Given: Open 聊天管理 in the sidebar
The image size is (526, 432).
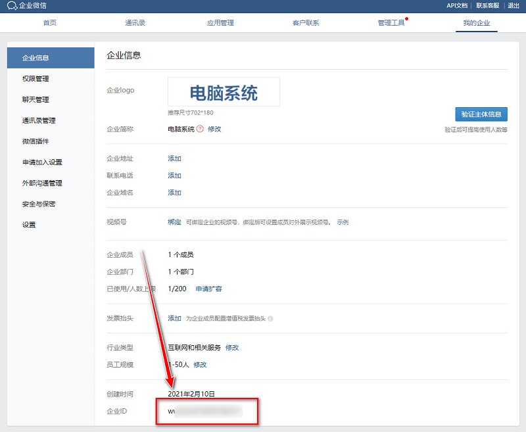Looking at the screenshot, I should point(36,99).
